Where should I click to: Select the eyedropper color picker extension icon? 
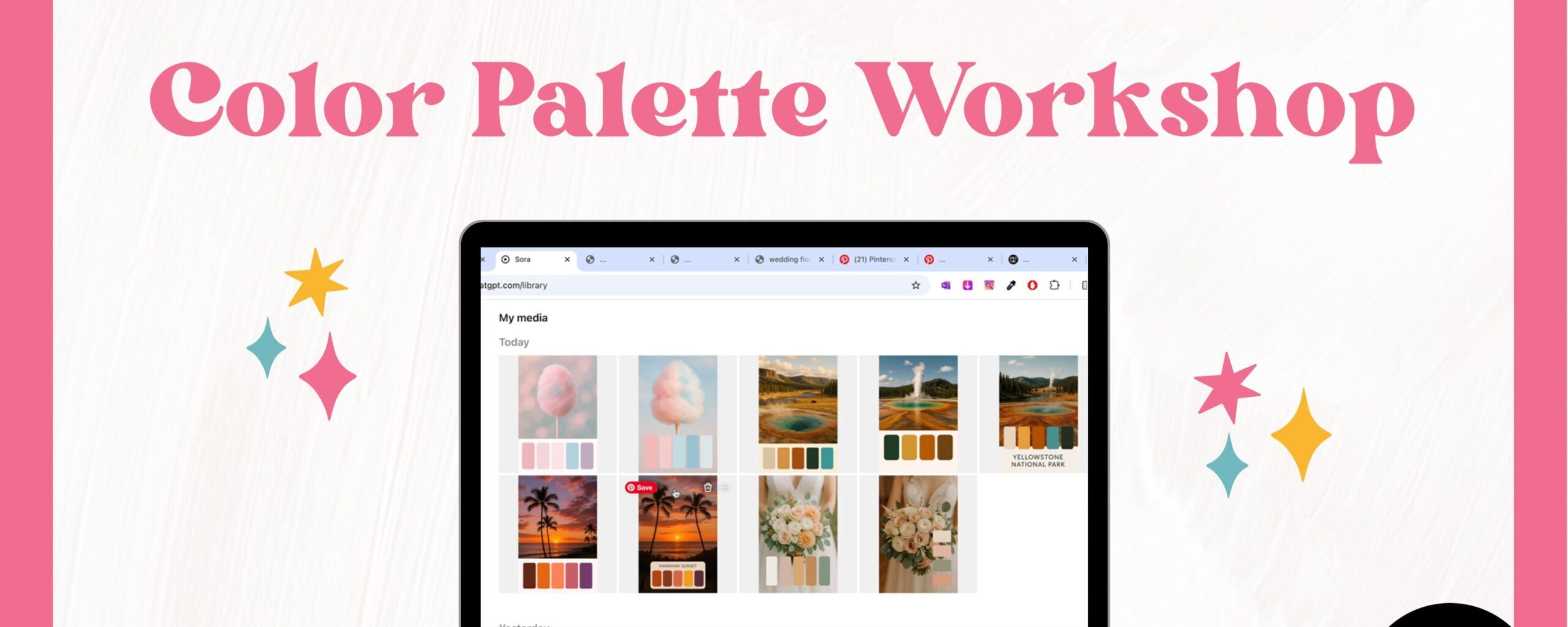click(x=1011, y=285)
